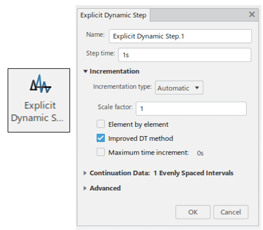Click the Incrementation type: label
Viewport: 263px width, 230px height.
pyautogui.click(x=122, y=86)
